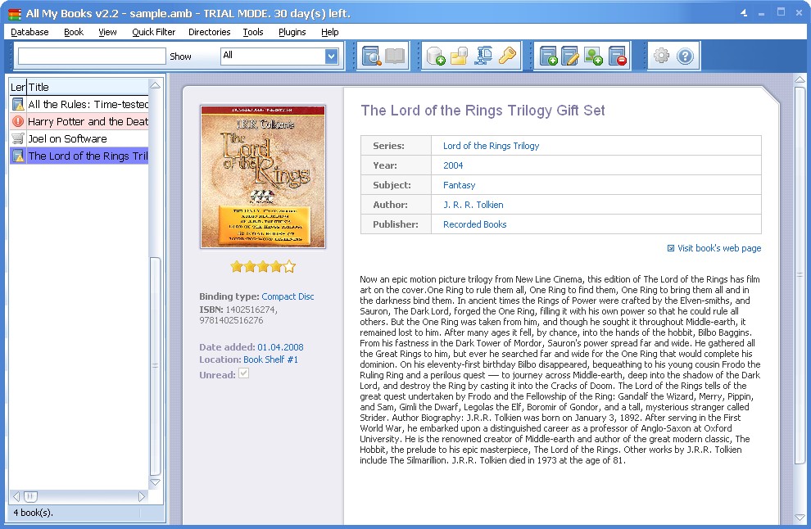811x529 pixels.
Task: Click the shopping cart icon beside Joel on Software
Action: coord(18,138)
